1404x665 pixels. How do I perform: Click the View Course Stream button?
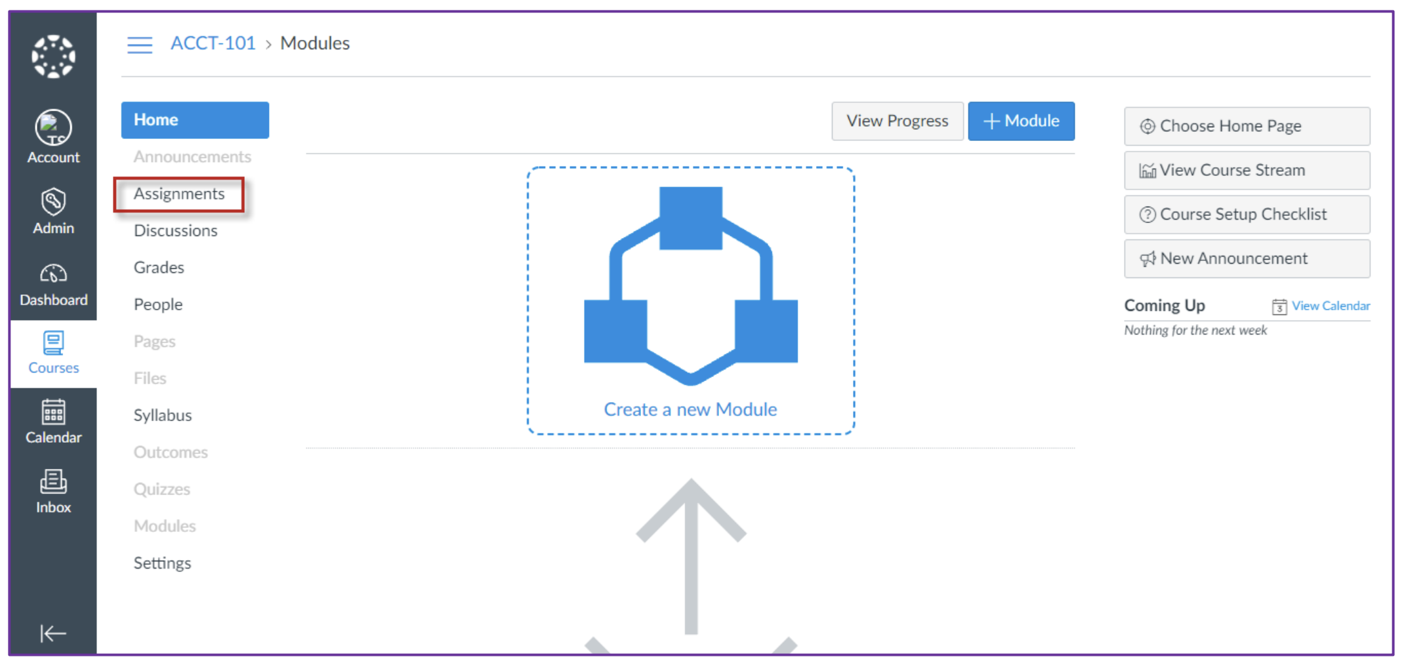(x=1247, y=171)
